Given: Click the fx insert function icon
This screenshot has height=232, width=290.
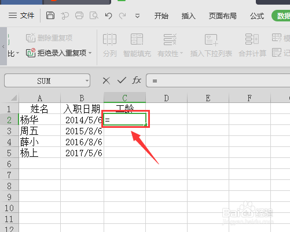Looking at the screenshot, I should pos(137,80).
